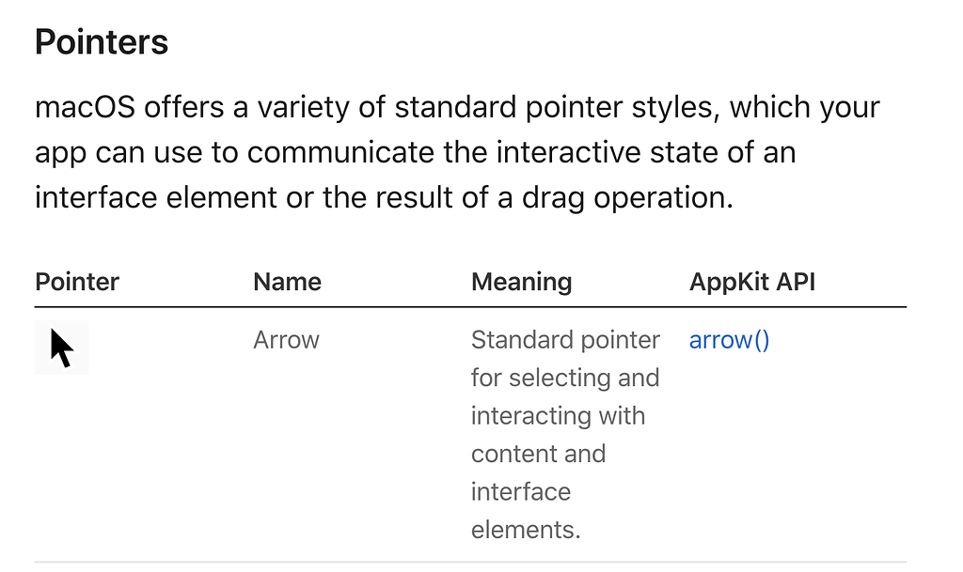Click the word macOS in the intro paragraph
The image size is (963, 572).
coord(85,107)
